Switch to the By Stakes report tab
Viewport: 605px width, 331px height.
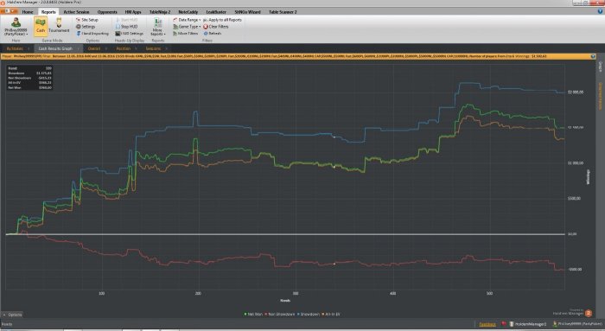click(x=15, y=48)
